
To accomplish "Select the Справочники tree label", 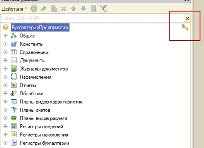I will (x=34, y=52).
